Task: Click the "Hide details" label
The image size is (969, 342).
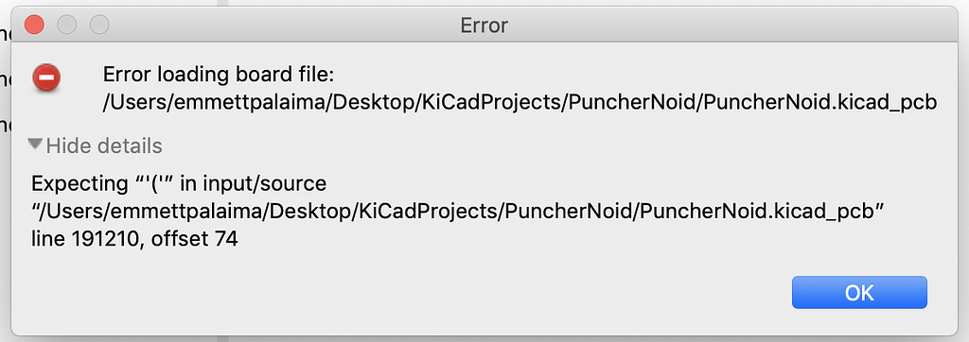Action: pyautogui.click(x=104, y=146)
